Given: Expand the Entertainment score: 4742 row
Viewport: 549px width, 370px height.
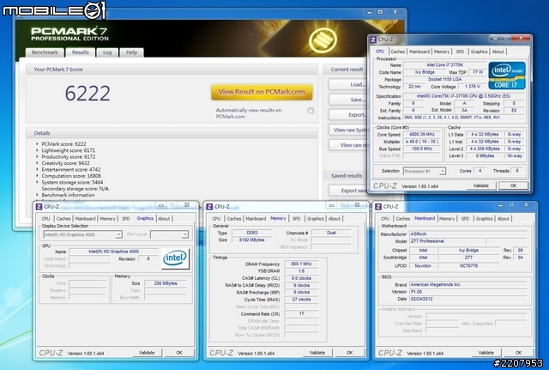Looking at the screenshot, I should (x=37, y=169).
